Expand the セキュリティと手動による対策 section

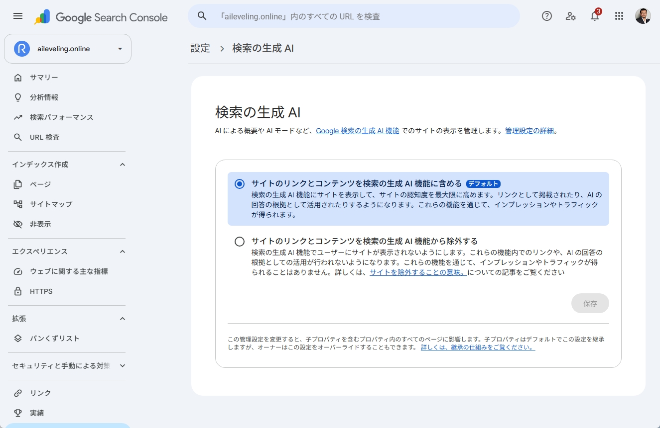tap(123, 366)
